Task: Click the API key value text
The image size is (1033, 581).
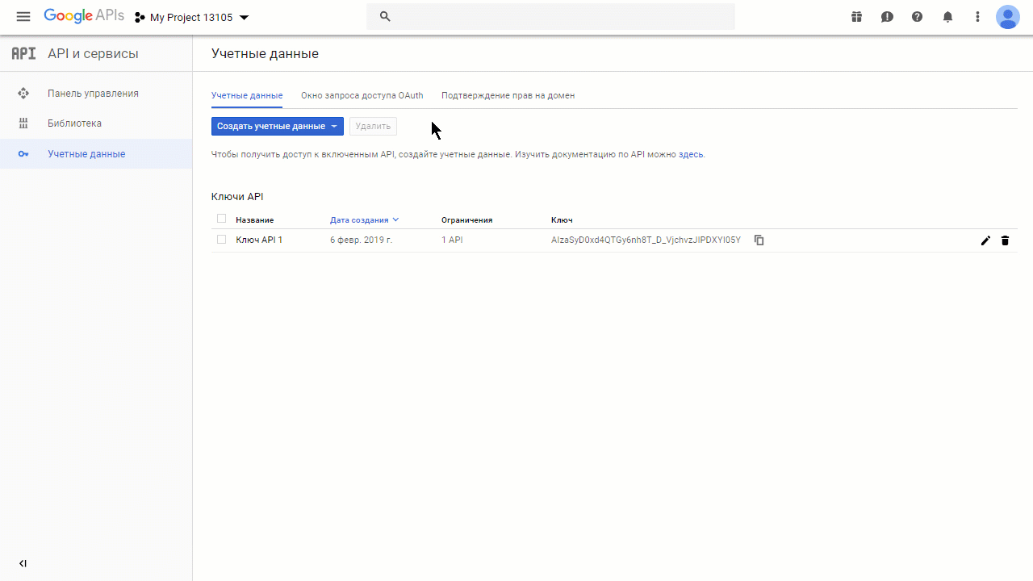Action: [x=646, y=240]
